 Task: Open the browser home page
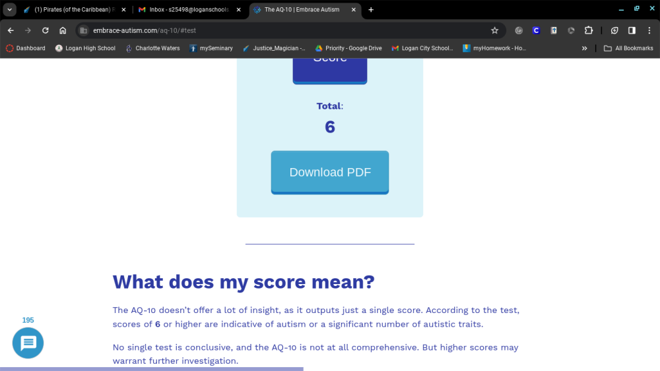pos(63,30)
